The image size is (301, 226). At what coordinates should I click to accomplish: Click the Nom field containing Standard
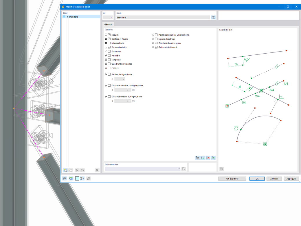point(163,17)
